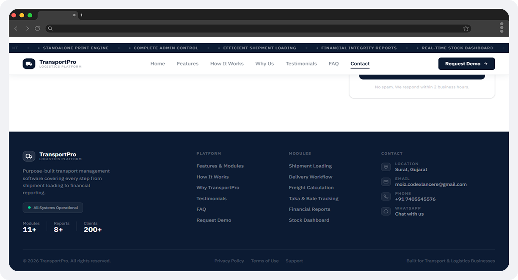Viewport: 518px width, 280px height.
Task: Reload the page with refresh icon
Action: pos(37,28)
